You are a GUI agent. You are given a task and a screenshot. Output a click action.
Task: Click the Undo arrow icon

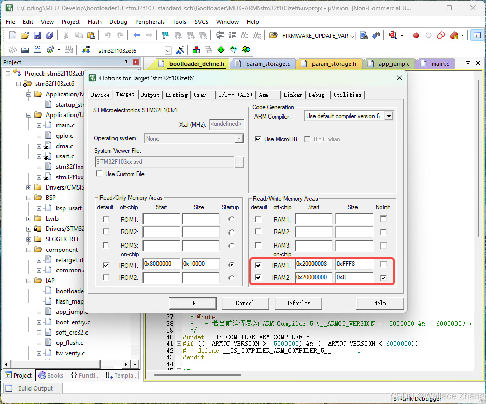[108, 35]
